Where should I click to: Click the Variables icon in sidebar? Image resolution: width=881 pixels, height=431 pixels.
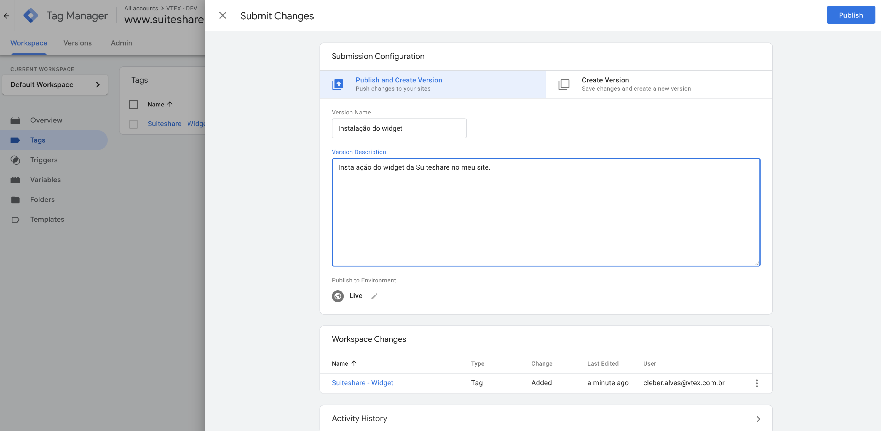[x=15, y=180]
